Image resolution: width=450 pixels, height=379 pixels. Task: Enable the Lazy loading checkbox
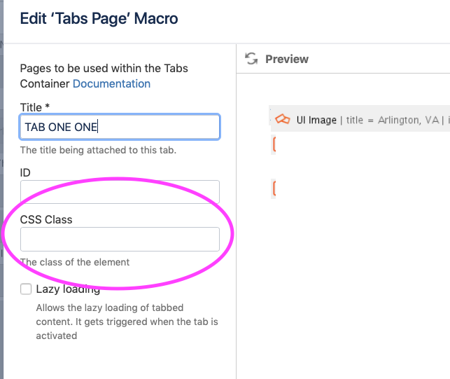(x=26, y=289)
